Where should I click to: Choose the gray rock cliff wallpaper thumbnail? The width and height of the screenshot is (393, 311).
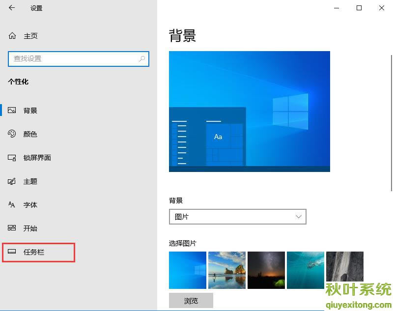(345, 267)
